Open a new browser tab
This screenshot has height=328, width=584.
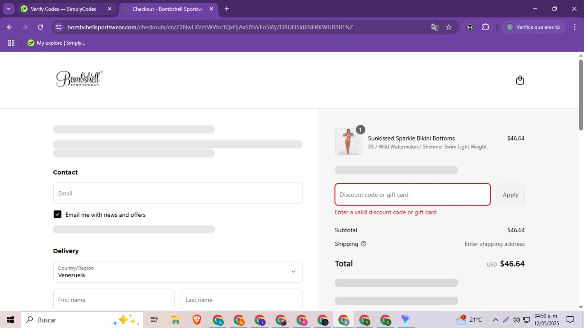click(227, 9)
